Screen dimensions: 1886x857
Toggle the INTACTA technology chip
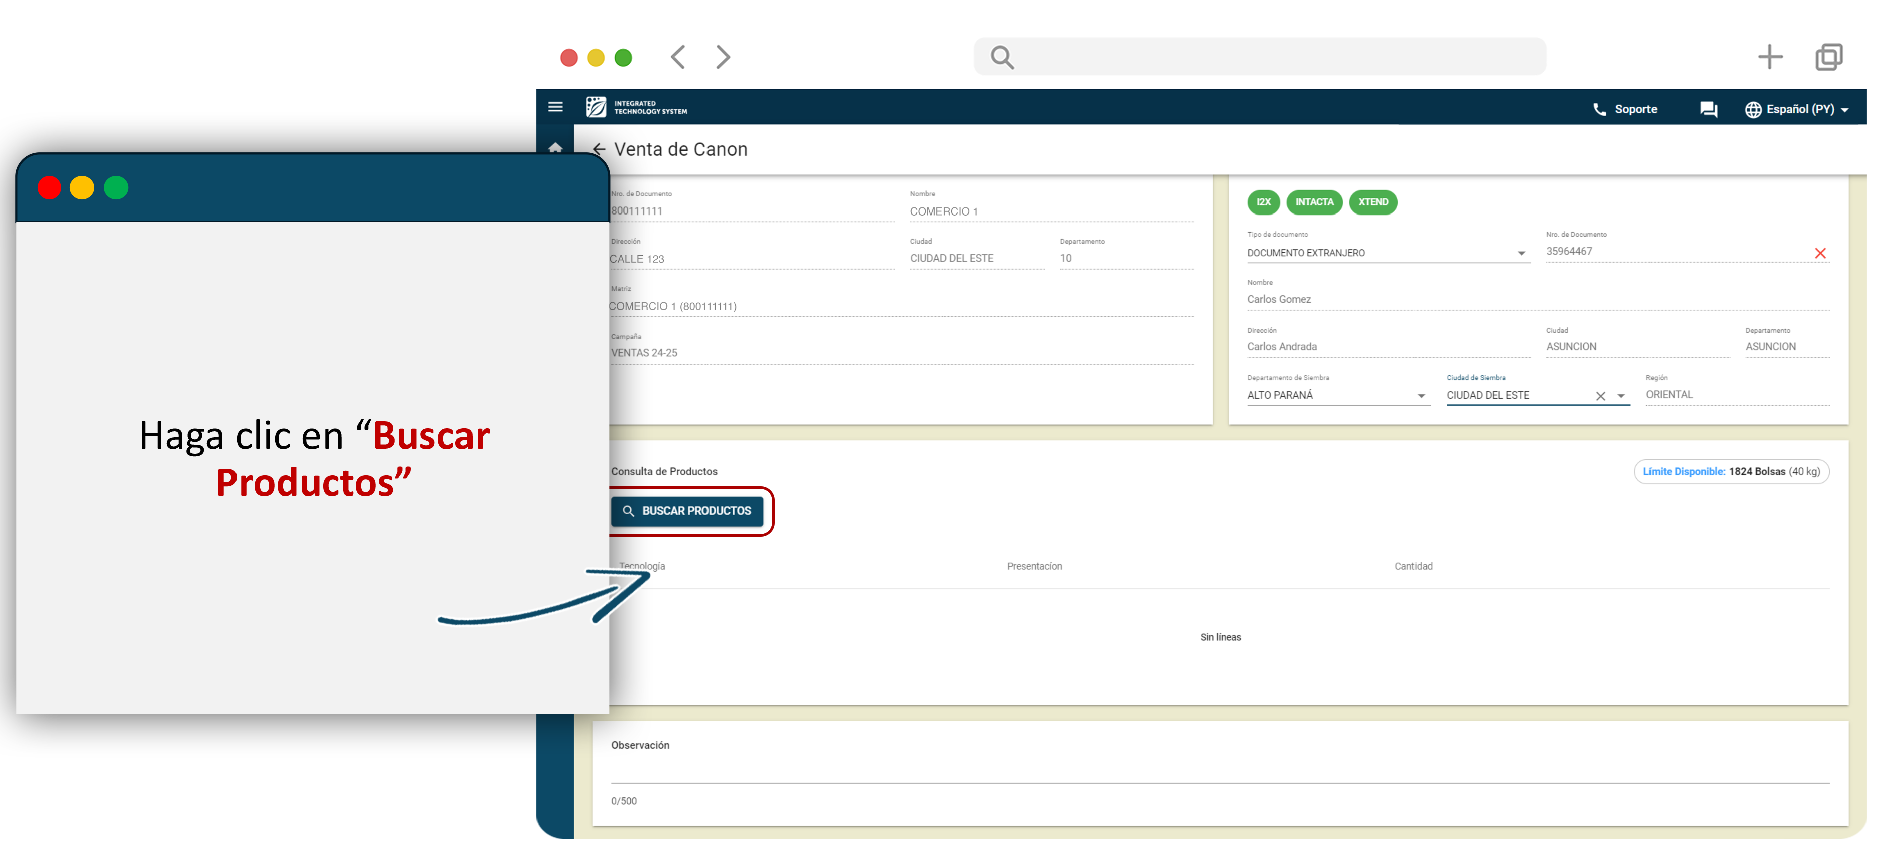(1314, 202)
